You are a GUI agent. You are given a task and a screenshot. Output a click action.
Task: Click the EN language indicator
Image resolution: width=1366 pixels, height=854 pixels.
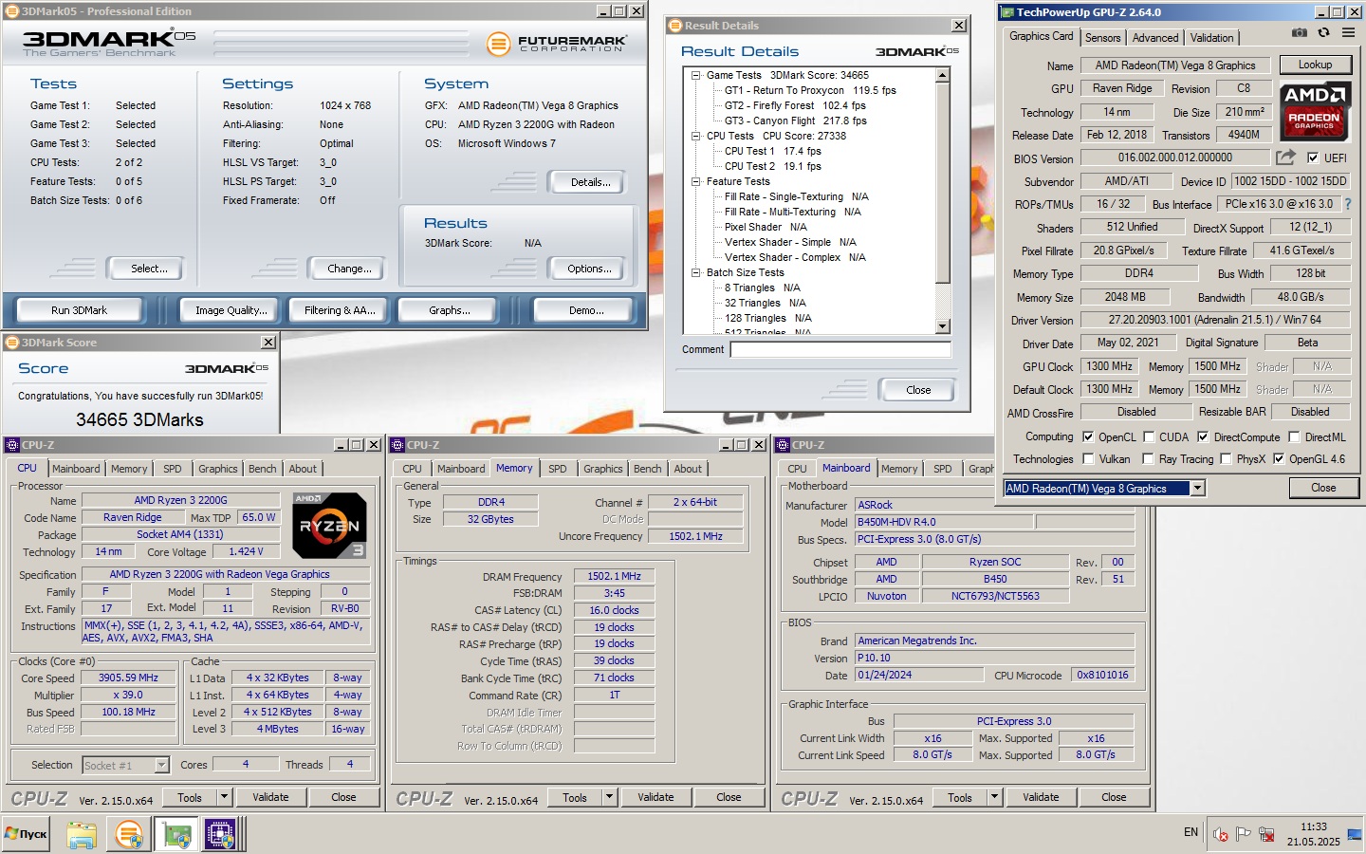click(x=1191, y=832)
